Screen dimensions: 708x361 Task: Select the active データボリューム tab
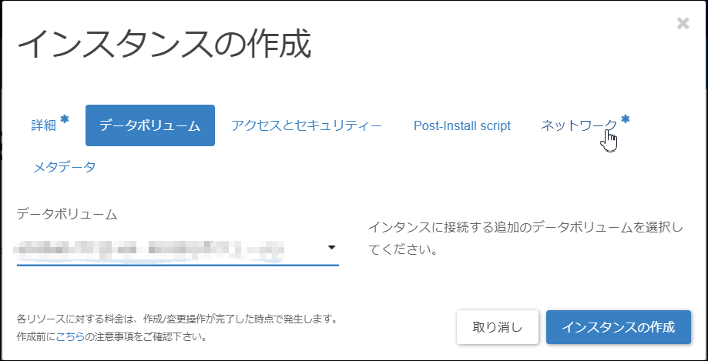tap(150, 125)
